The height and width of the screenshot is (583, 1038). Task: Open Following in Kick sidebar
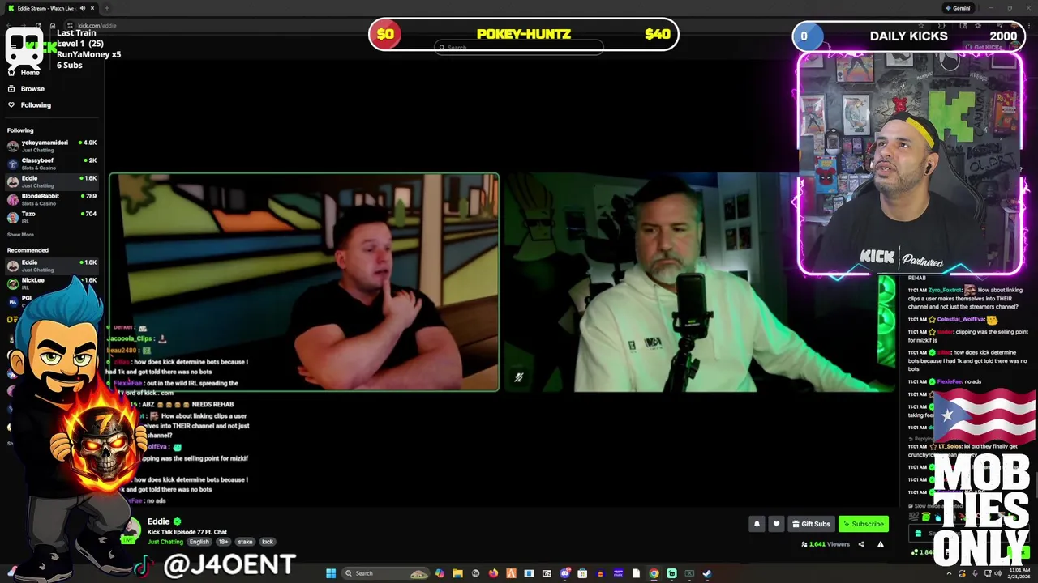[29, 104]
